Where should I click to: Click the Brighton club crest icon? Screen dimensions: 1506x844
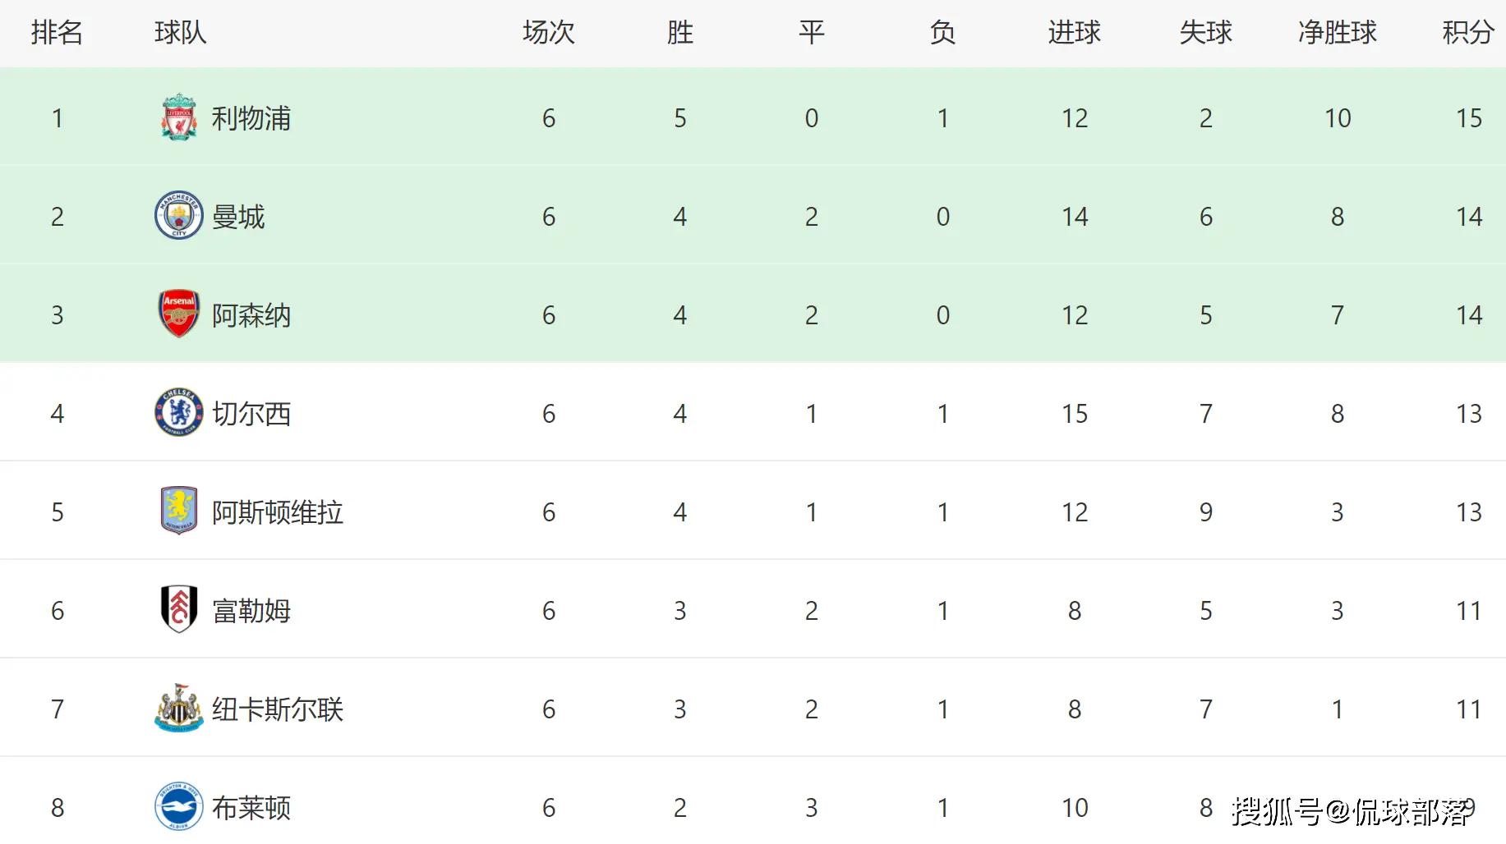pyautogui.click(x=178, y=806)
